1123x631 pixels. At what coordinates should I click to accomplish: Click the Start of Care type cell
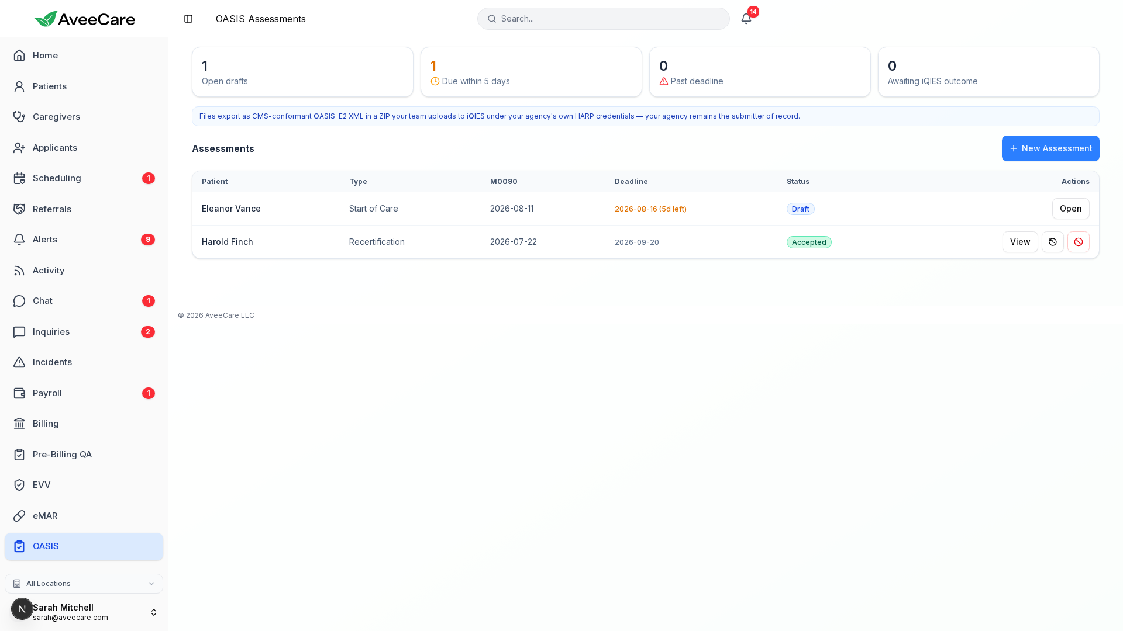[373, 209]
